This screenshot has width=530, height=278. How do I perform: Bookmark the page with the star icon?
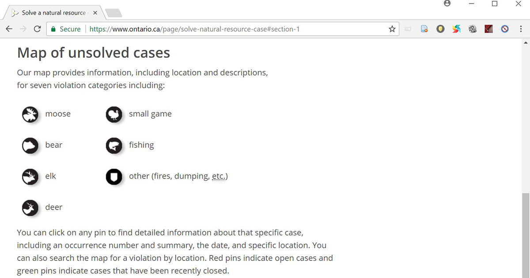[x=392, y=29]
